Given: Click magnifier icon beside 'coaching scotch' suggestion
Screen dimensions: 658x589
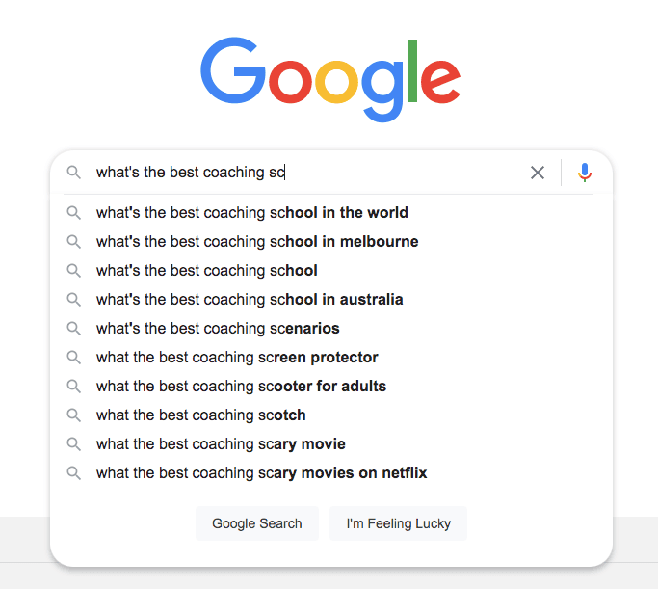Looking at the screenshot, I should tap(73, 415).
